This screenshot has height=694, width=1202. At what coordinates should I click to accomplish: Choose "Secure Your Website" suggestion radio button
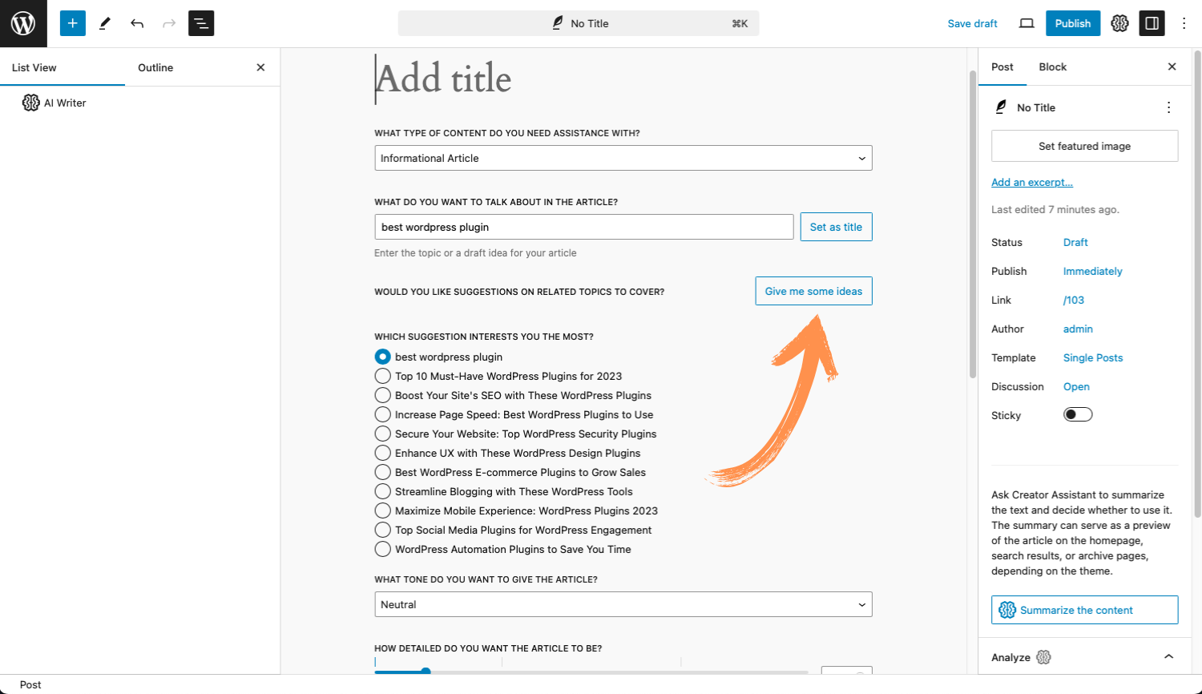click(383, 434)
